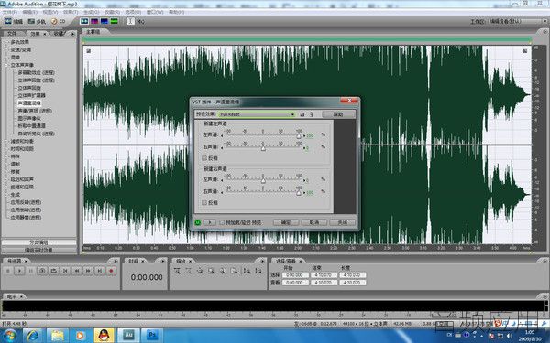The height and width of the screenshot is (343, 550).
Task: Select the time selection cursor tool
Action: tap(130, 21)
